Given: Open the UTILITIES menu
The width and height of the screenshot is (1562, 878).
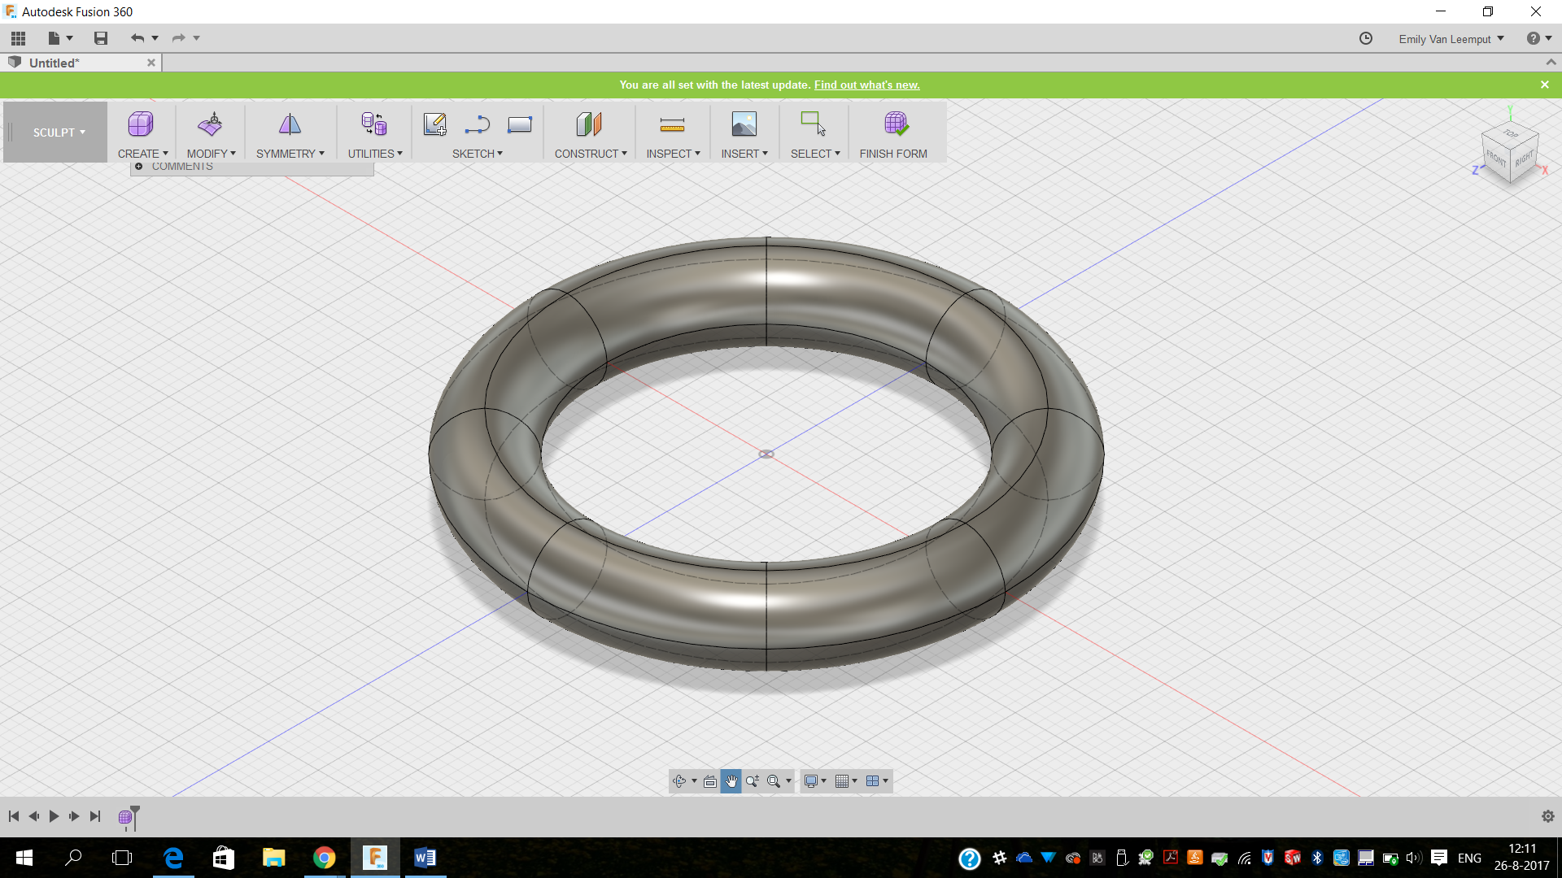Looking at the screenshot, I should pyautogui.click(x=375, y=154).
